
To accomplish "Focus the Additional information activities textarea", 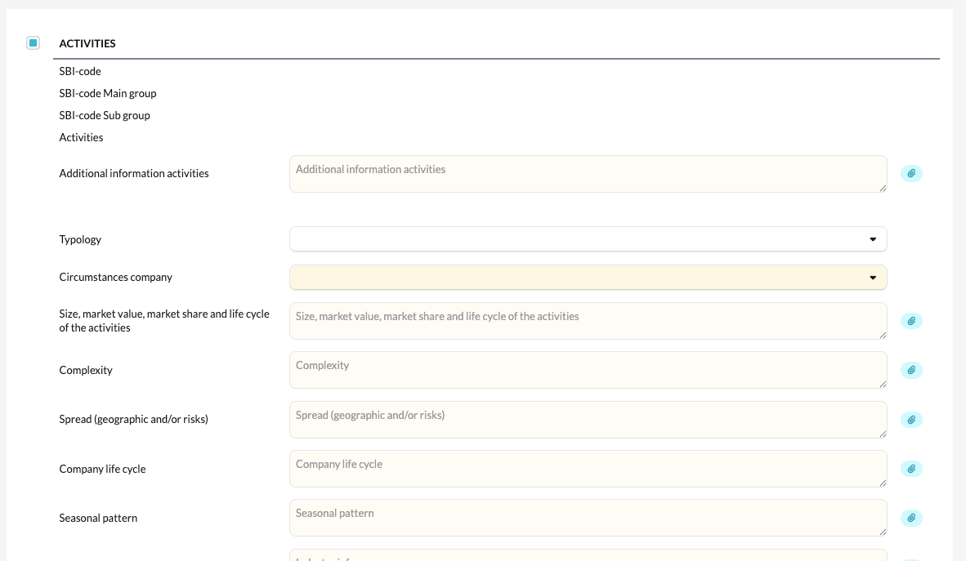I will [588, 174].
